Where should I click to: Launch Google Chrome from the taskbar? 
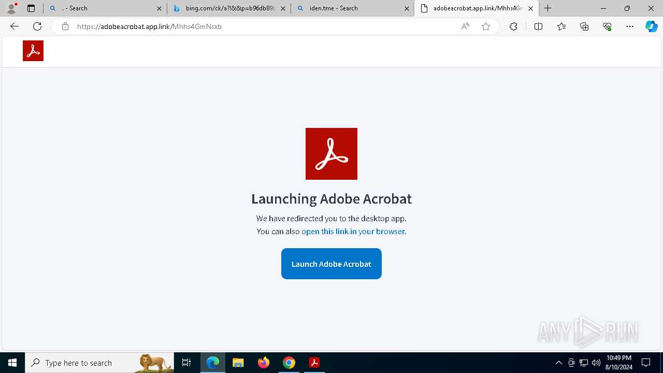[x=289, y=363]
